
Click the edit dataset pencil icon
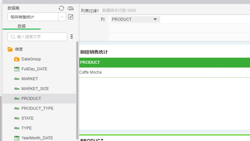click(x=71, y=17)
